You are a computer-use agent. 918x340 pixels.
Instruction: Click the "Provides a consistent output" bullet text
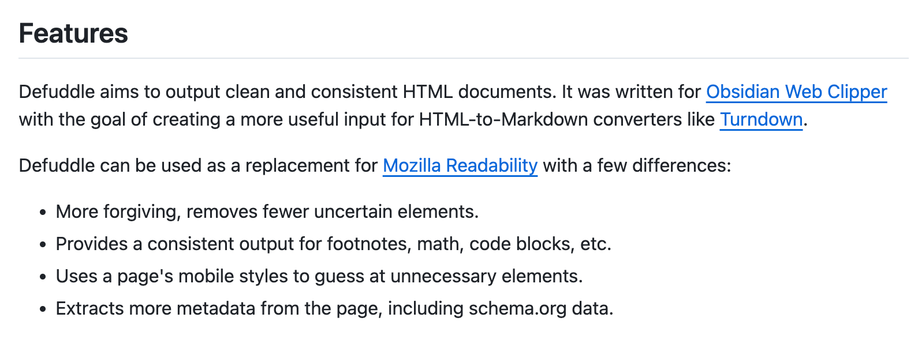coord(333,244)
